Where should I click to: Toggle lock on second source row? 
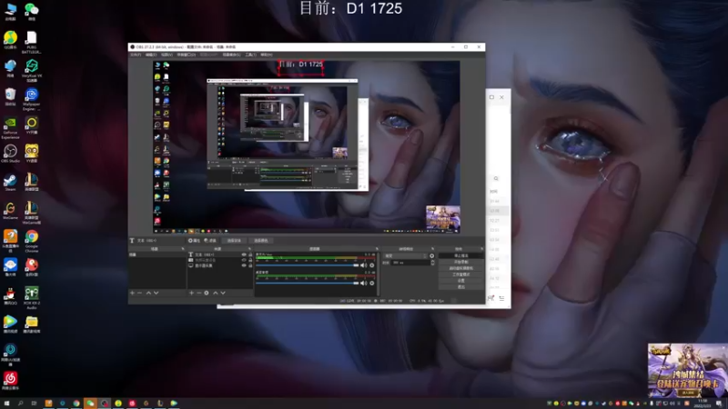click(x=251, y=260)
